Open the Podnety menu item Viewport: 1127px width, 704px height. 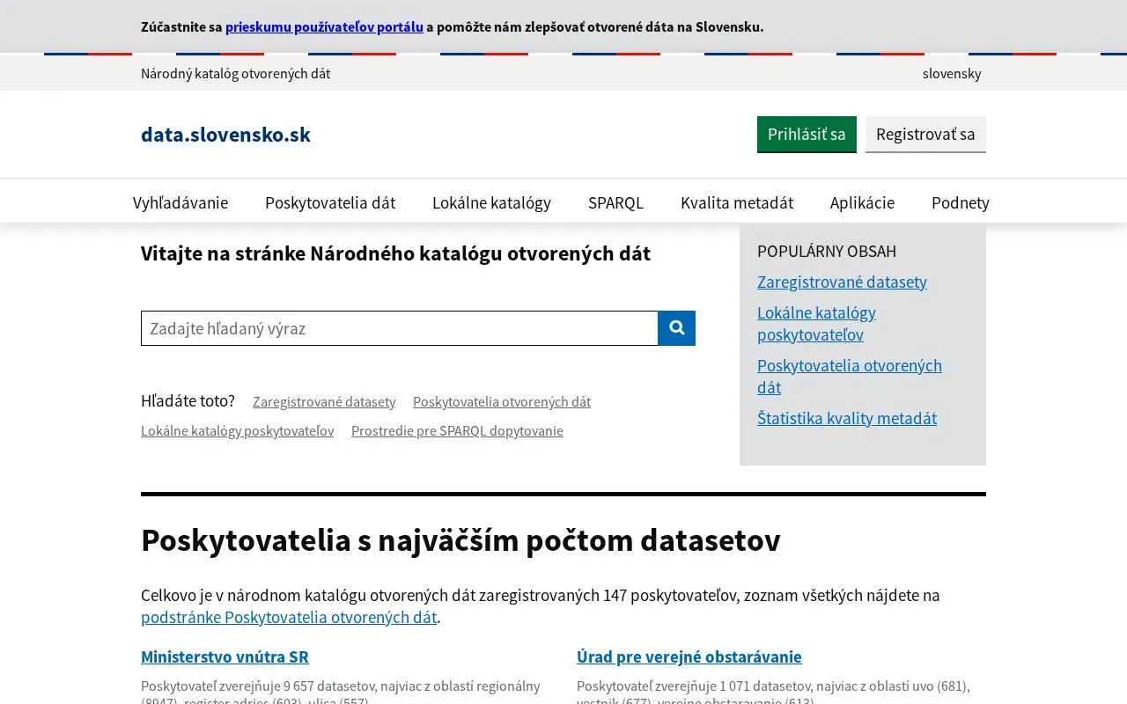click(x=961, y=202)
